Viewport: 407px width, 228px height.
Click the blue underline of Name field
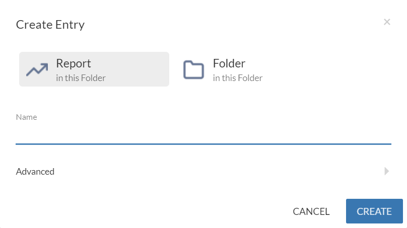pos(203,144)
